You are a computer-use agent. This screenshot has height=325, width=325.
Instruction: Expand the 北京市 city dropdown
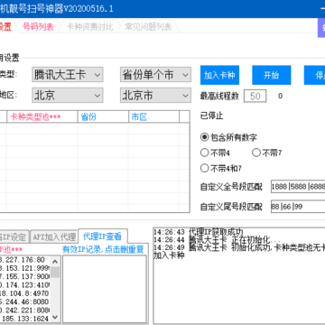pyautogui.click(x=155, y=96)
